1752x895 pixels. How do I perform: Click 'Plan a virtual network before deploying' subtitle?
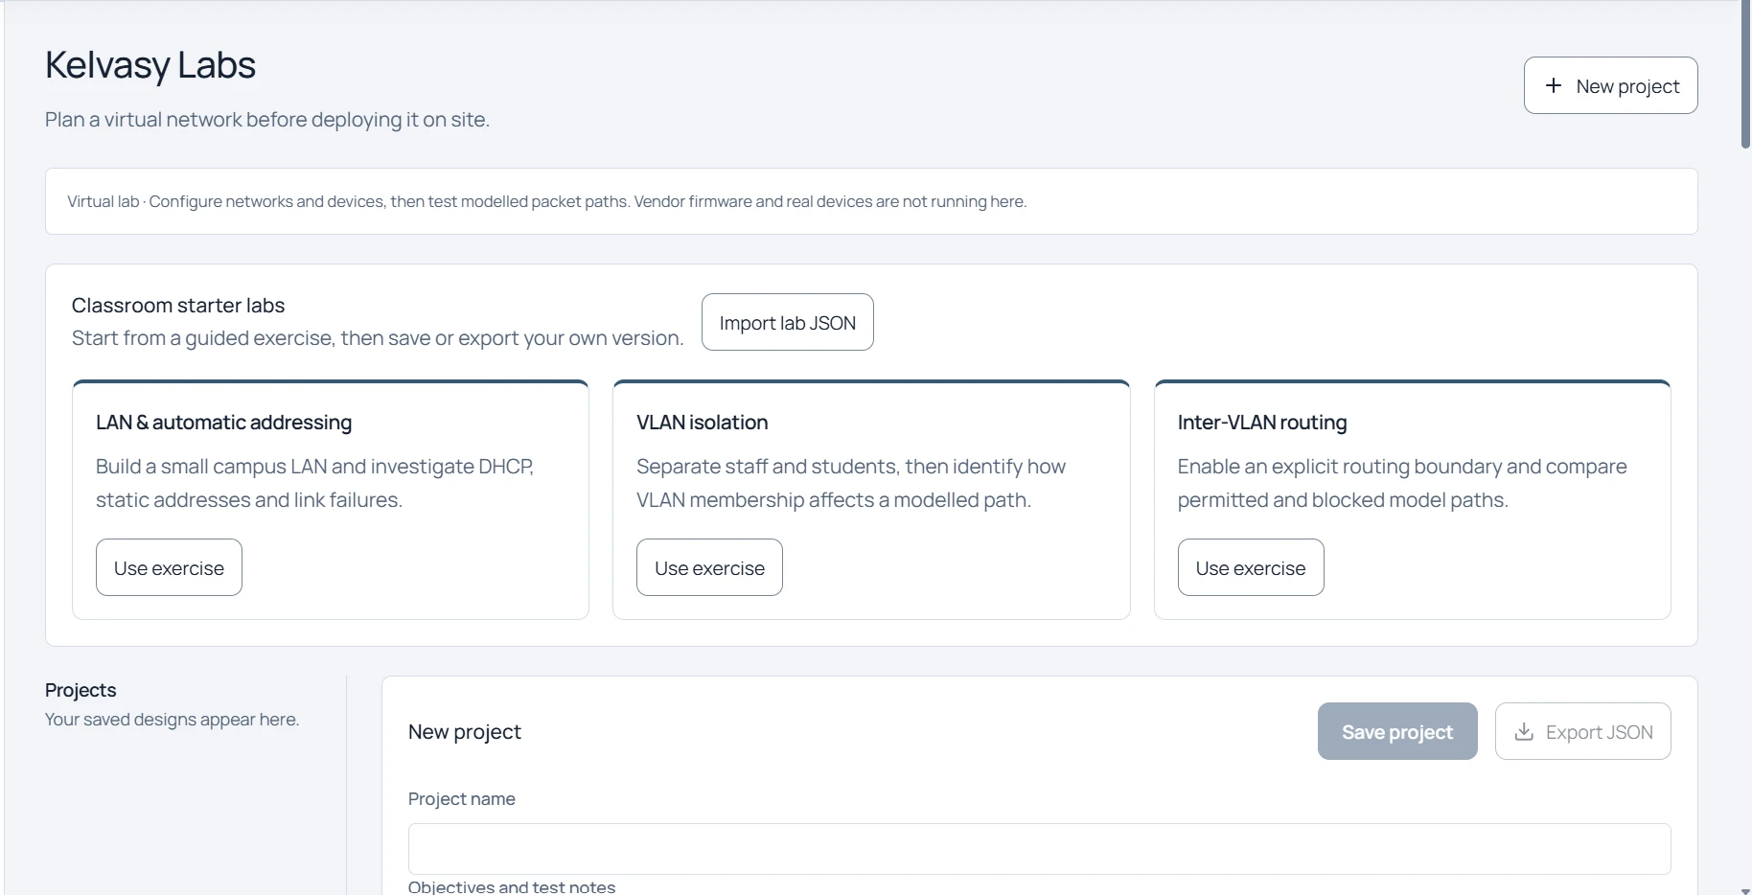[x=267, y=120]
